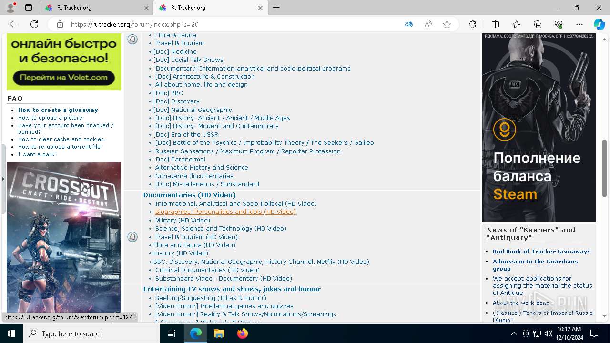Click the Translate page icon
Screen dimensions: 610x343
tap(409, 24)
